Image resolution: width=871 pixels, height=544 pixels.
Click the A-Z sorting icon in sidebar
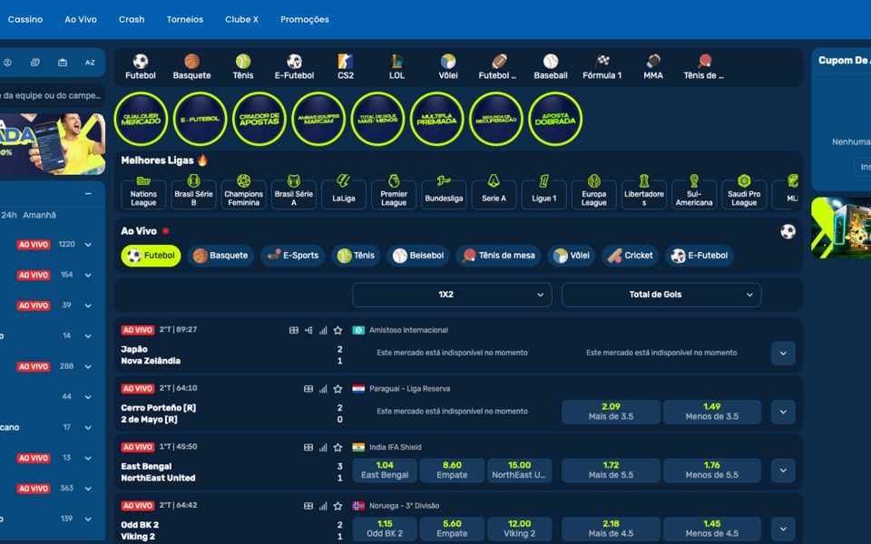(x=90, y=63)
